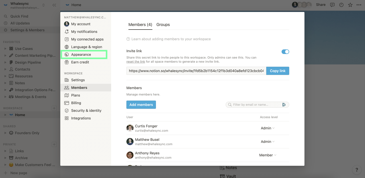Click the sort icon in the member filter field
Image resolution: width=365 pixels, height=178 pixels.
coord(284,104)
